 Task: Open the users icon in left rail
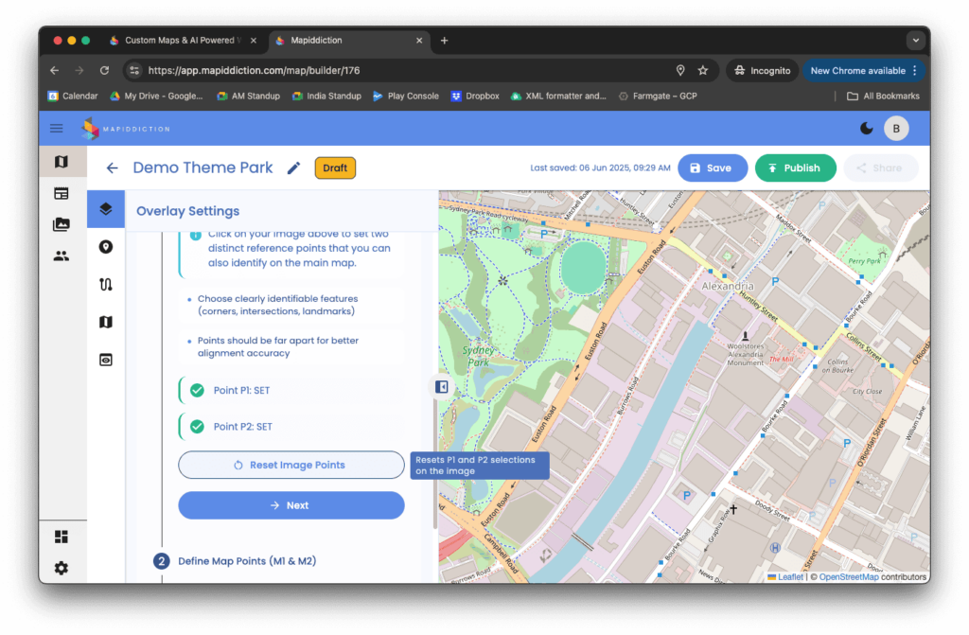pos(62,256)
